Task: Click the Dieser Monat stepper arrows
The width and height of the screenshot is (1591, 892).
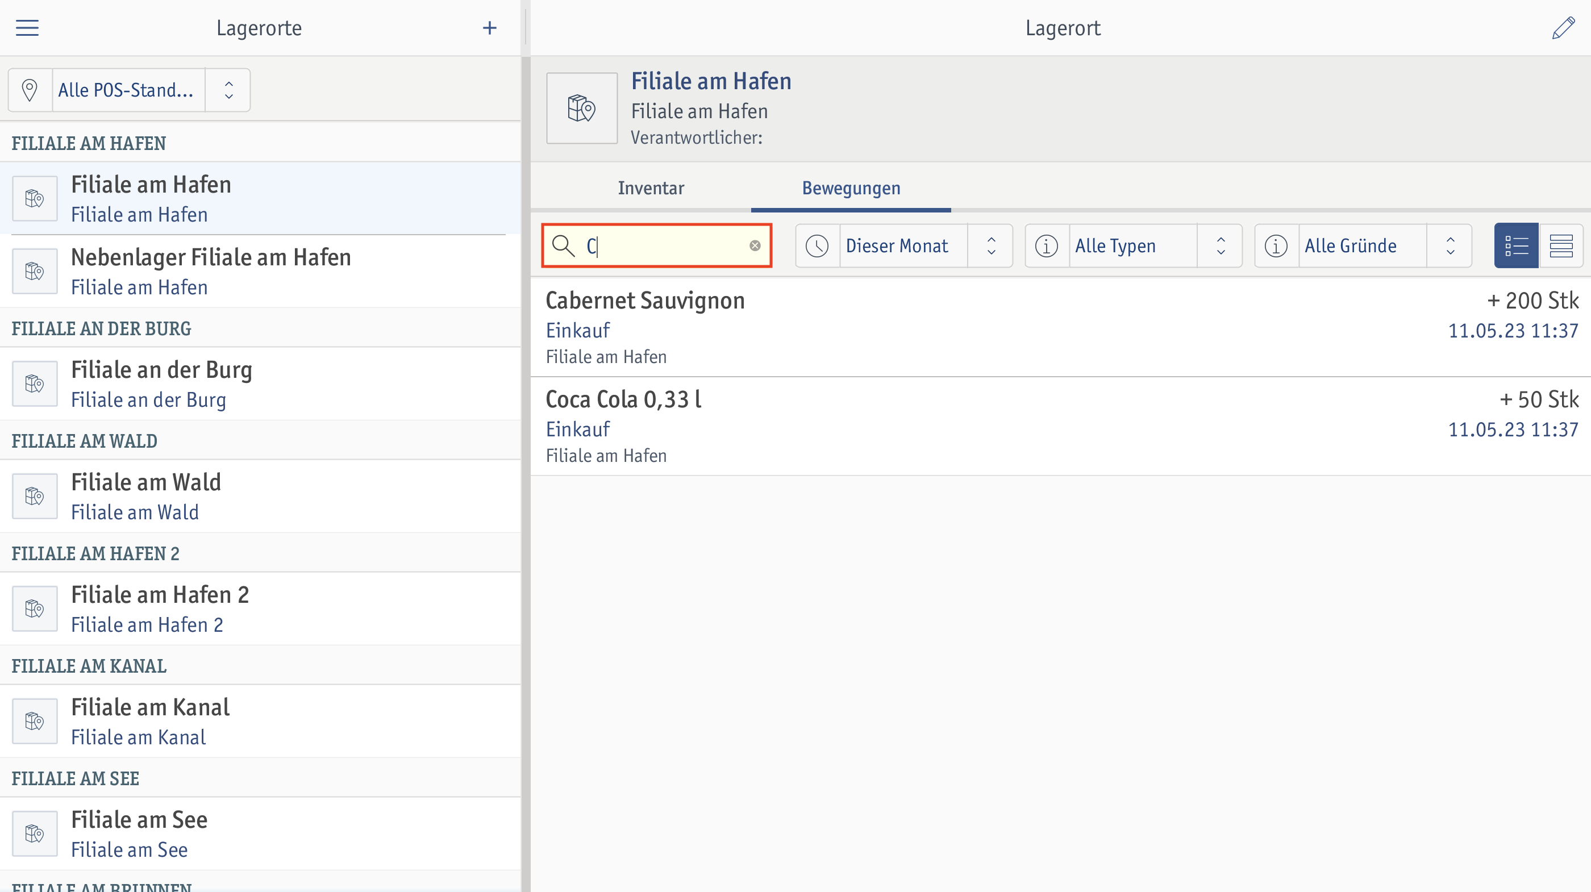Action: pyautogui.click(x=992, y=246)
